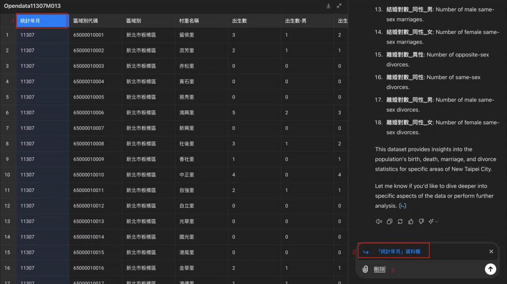Attach a file with the paperclip icon
This screenshot has height=284, width=507.
pyautogui.click(x=365, y=269)
